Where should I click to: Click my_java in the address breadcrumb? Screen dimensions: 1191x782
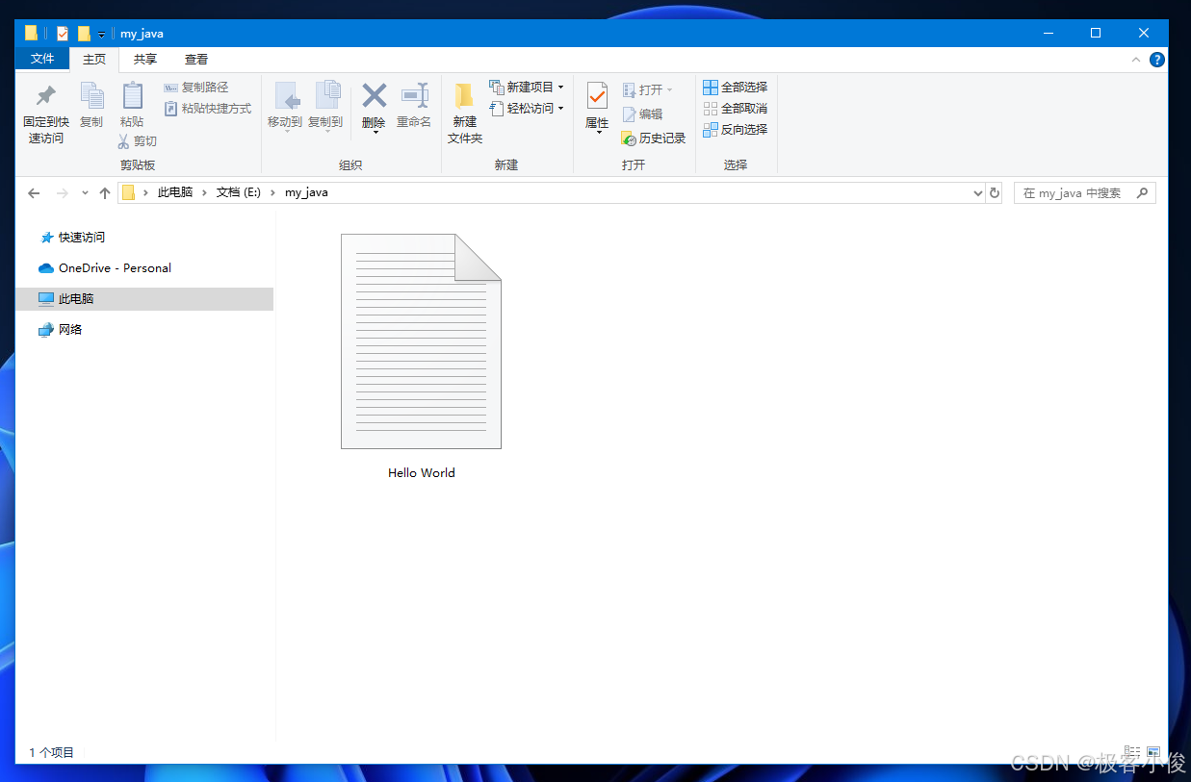click(x=306, y=192)
